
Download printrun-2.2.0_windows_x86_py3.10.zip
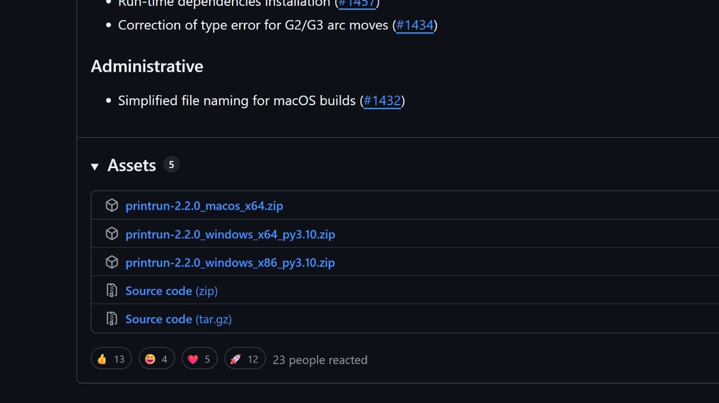point(230,262)
